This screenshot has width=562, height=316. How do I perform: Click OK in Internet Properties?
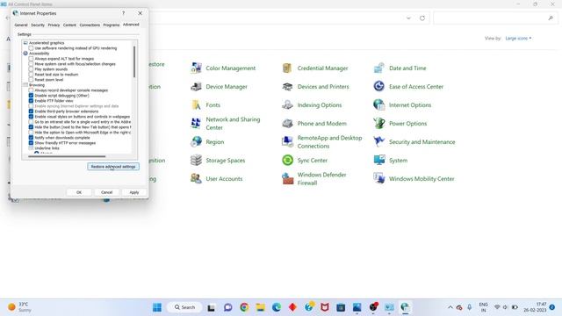pos(79,192)
